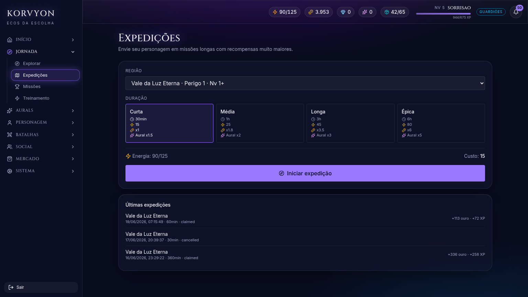Click the Missões trophy icon

17,87
